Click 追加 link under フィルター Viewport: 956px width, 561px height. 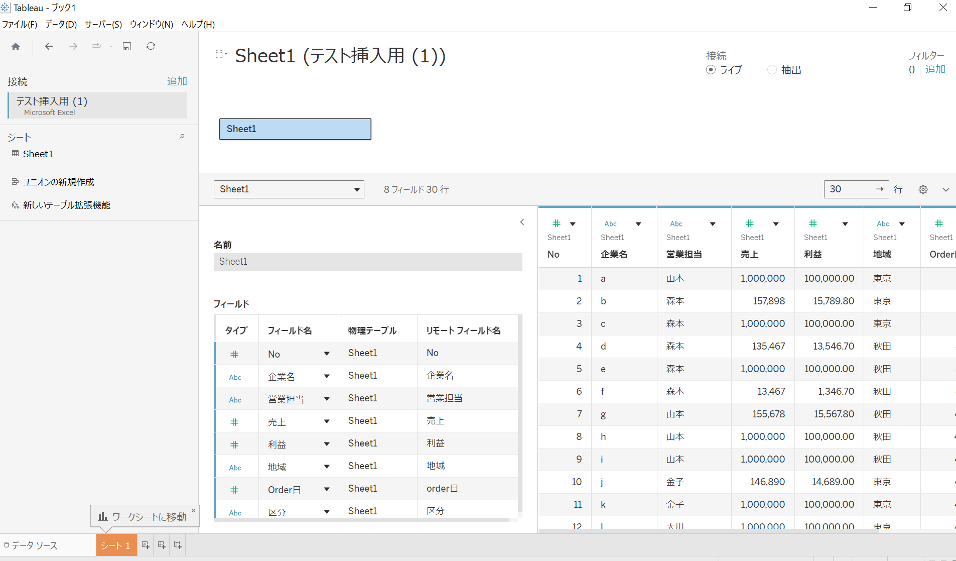[935, 69]
